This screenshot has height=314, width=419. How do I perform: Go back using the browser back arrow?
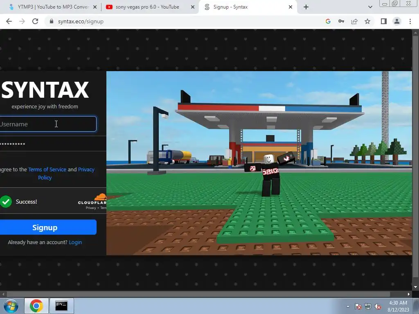click(x=9, y=21)
